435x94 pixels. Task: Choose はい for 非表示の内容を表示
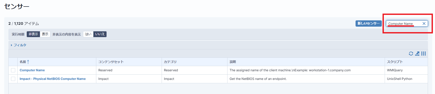pos(88,34)
